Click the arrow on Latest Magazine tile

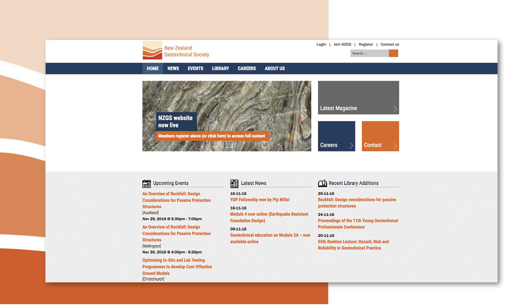tap(395, 109)
